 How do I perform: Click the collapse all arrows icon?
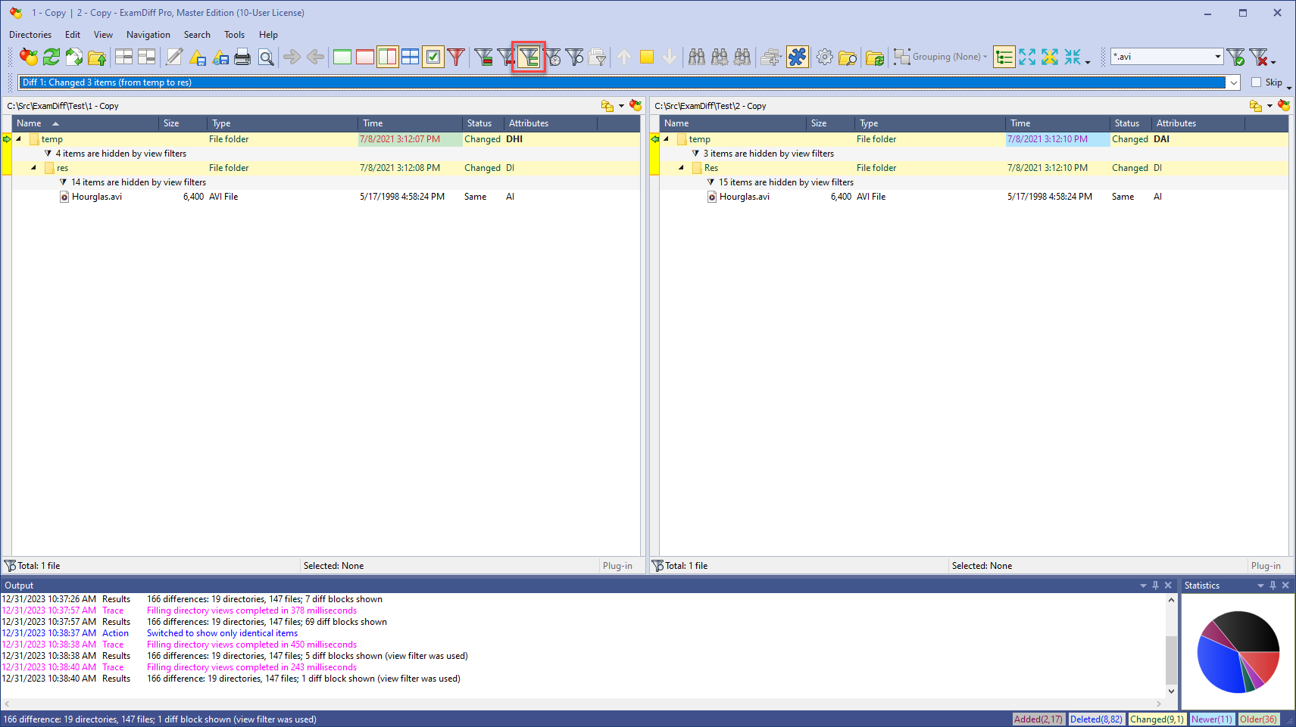1073,57
